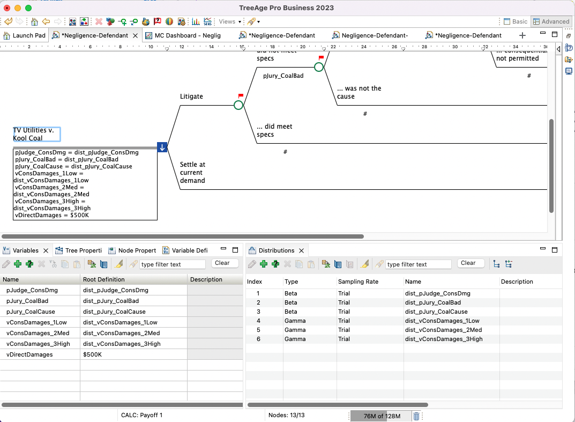Viewport: 575px width, 422px height.
Task: Click green question-mark plus in Variables toolbar
Action: click(29, 264)
